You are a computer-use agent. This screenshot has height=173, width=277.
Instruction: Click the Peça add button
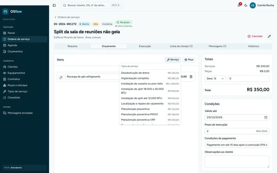(x=189, y=60)
